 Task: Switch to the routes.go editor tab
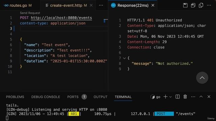point(18,5)
